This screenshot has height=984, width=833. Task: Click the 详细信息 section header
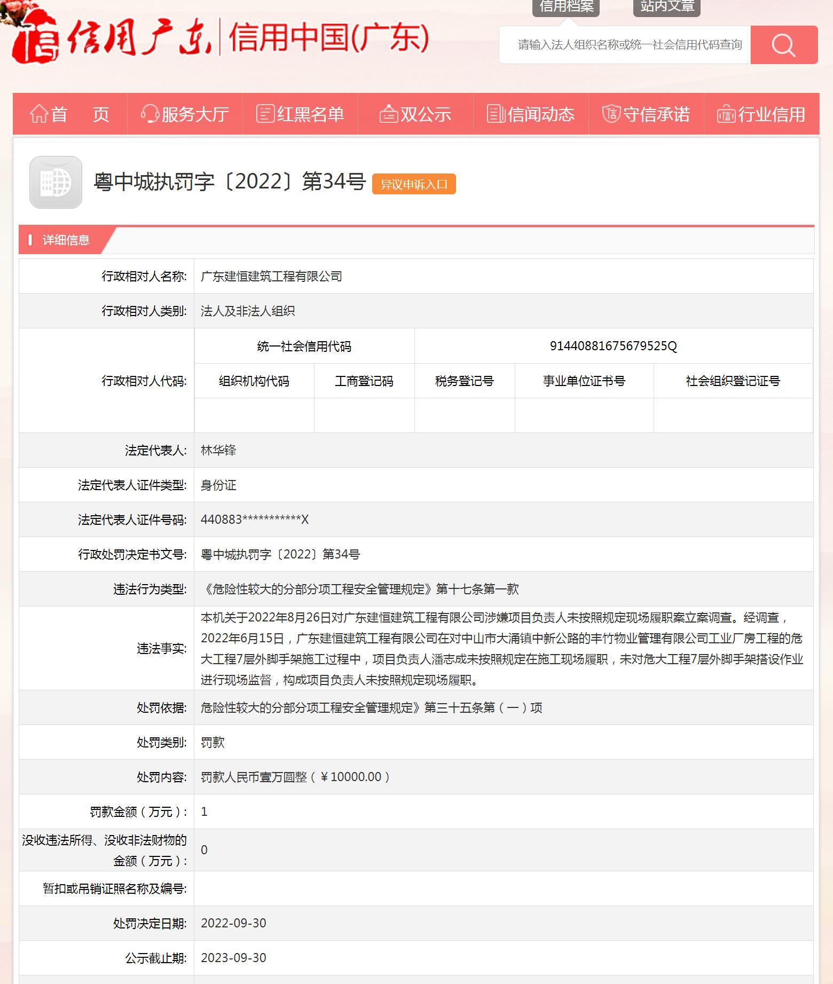pos(66,240)
